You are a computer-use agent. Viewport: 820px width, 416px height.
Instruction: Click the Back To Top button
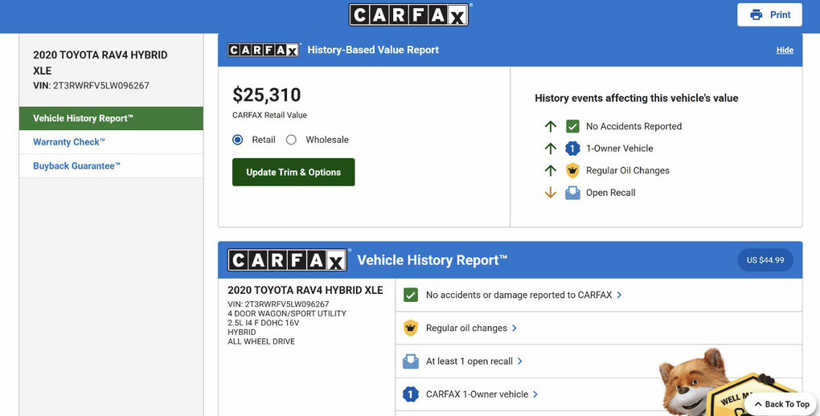[781, 404]
